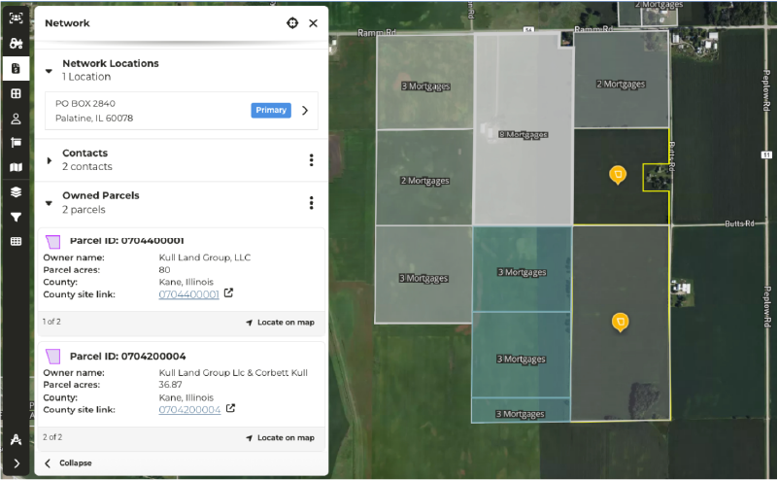Screen dimensions: 778x480
Task: Open the tractor icon in the sidebar
Action: 16,44
